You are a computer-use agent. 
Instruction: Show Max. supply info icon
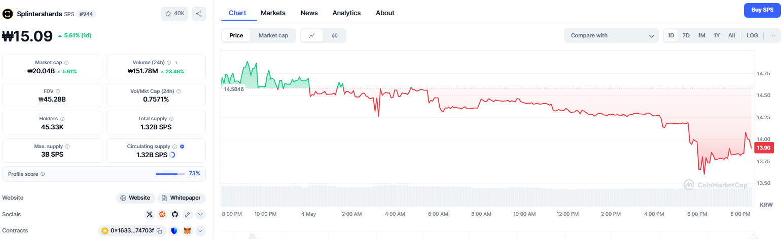pos(67,147)
